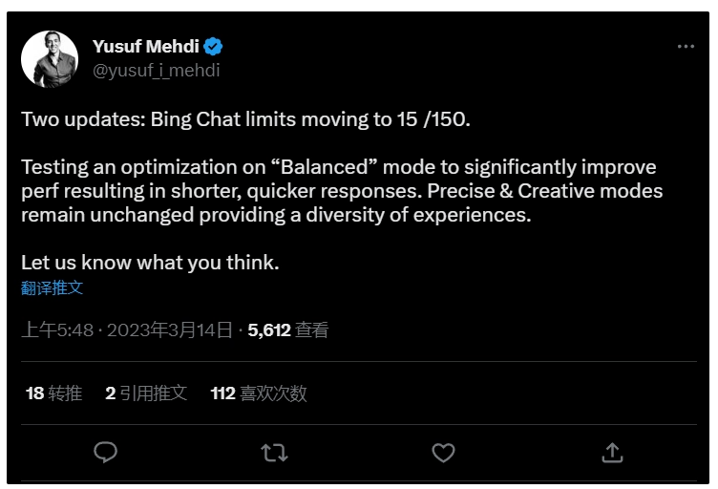The height and width of the screenshot is (489, 718).
Task: Click 'Let us know what you think.' text
Action: coord(150,263)
